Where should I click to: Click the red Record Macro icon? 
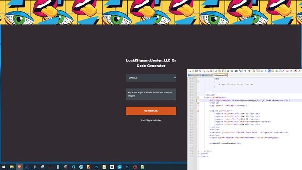click(x=295, y=71)
